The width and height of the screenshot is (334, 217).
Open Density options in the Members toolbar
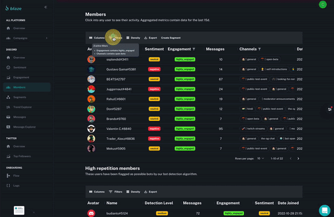point(133,38)
